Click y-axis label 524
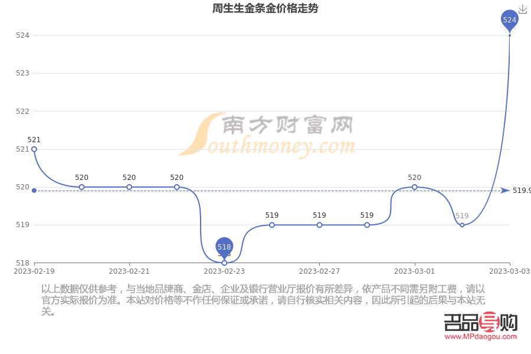This screenshot has height=354, width=531. 22,35
